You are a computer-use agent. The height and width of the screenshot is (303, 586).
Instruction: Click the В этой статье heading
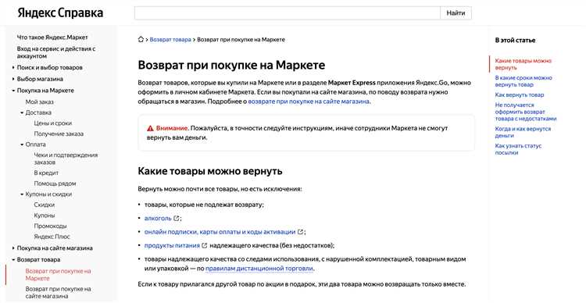[515, 40]
